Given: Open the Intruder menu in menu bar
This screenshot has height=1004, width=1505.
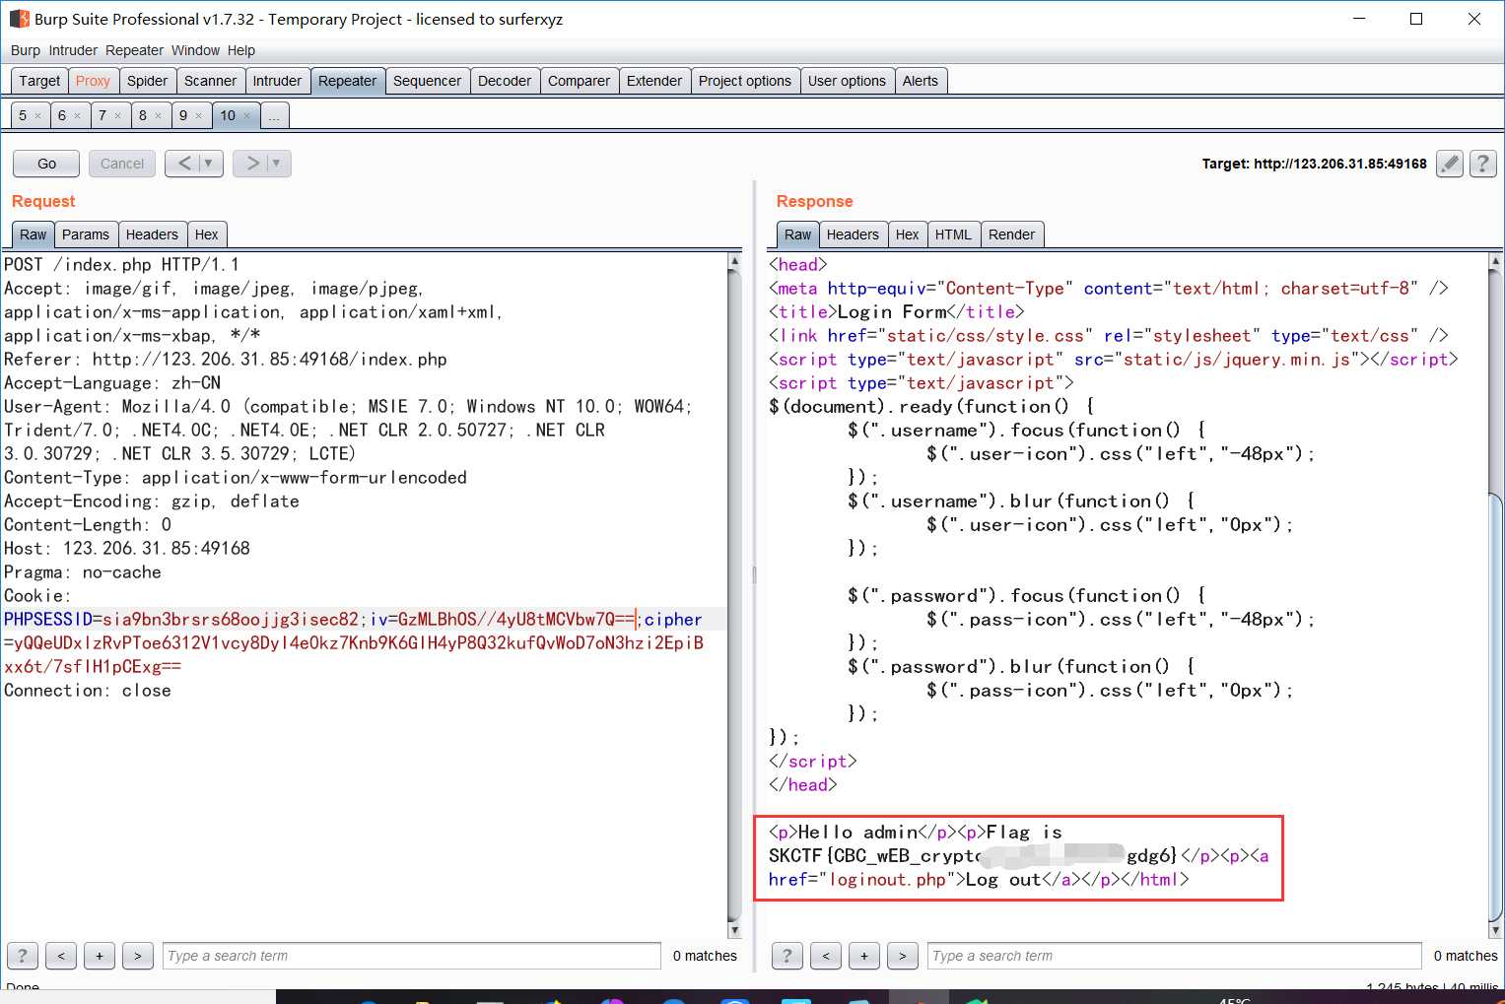Looking at the screenshot, I should tap(73, 50).
